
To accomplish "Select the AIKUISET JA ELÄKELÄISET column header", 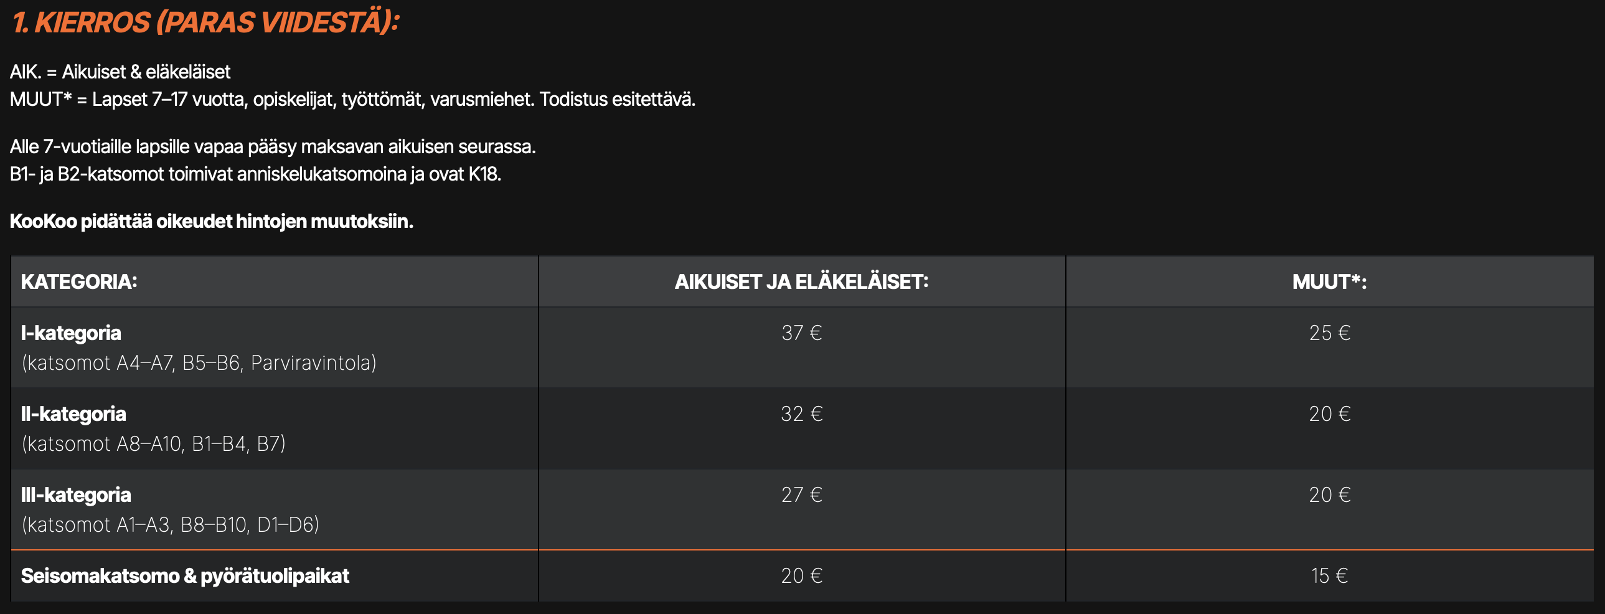I will click(801, 281).
